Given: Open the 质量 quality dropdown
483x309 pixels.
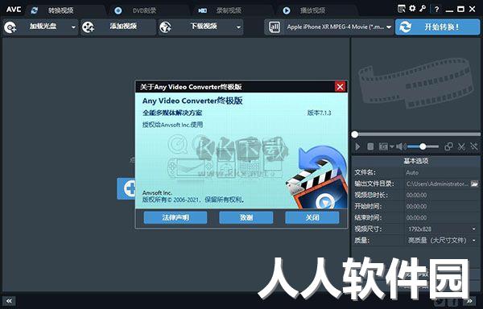Looking at the screenshot, I should tap(442, 241).
